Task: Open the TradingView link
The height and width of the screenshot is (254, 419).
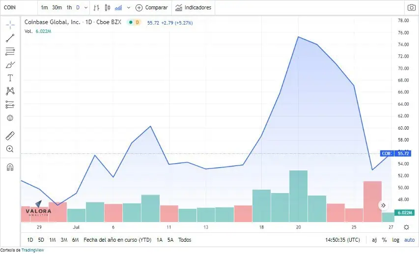Action: tap(32, 250)
